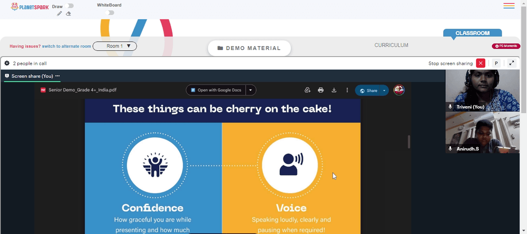Expand Share options dropdown arrow
The height and width of the screenshot is (234, 527).
tap(385, 90)
